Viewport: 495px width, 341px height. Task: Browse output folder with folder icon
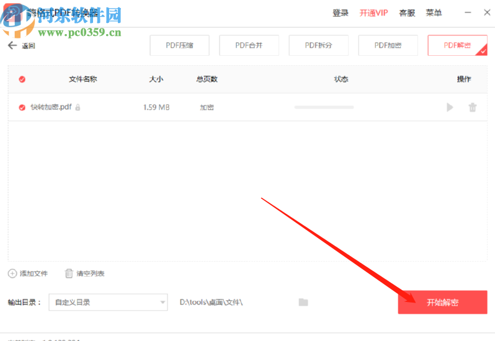303,302
